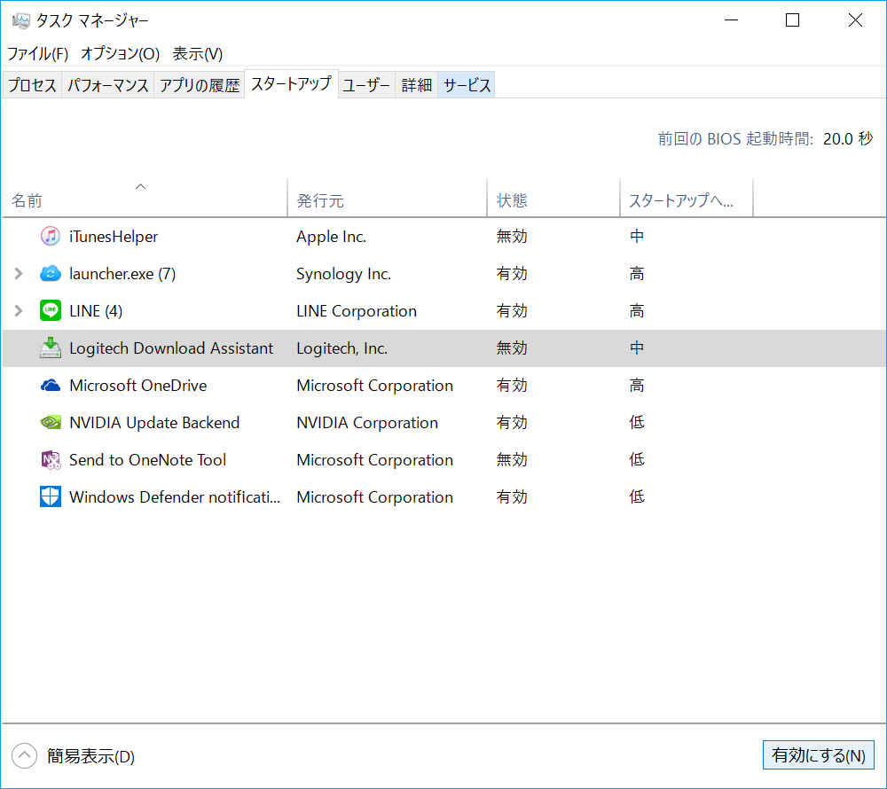
Task: Click the Logitech, Inc. publisher cell
Action: pyautogui.click(x=342, y=348)
